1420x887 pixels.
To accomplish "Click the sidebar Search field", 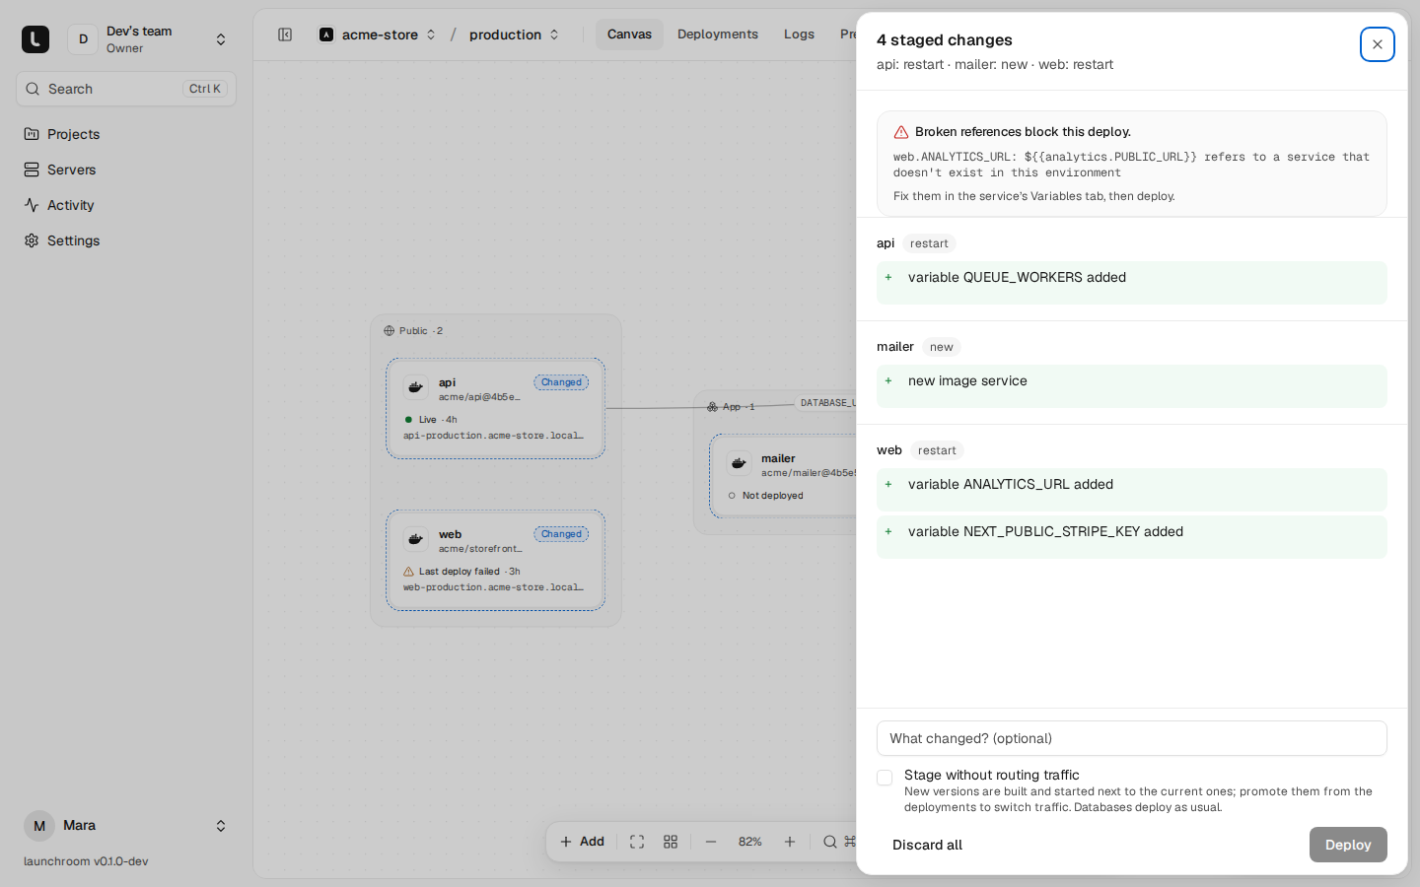I will 126,89.
